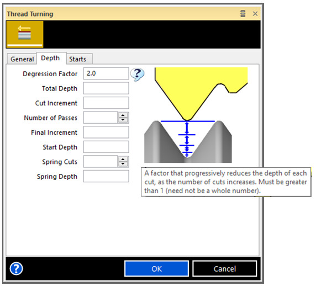The height and width of the screenshot is (286, 316).
Task: Click into the Spring Depth field
Action: tap(106, 176)
